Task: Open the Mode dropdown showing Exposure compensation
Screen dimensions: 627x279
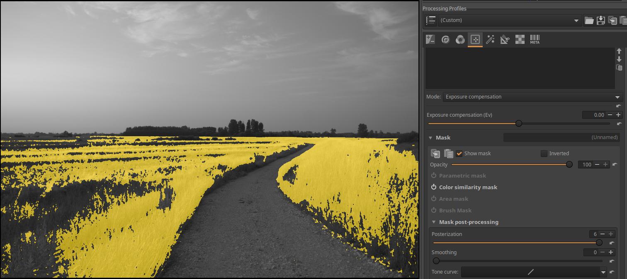Action: (x=532, y=97)
